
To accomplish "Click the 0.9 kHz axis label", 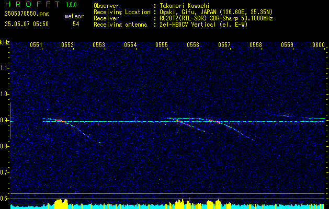I will click(x=4, y=120).
